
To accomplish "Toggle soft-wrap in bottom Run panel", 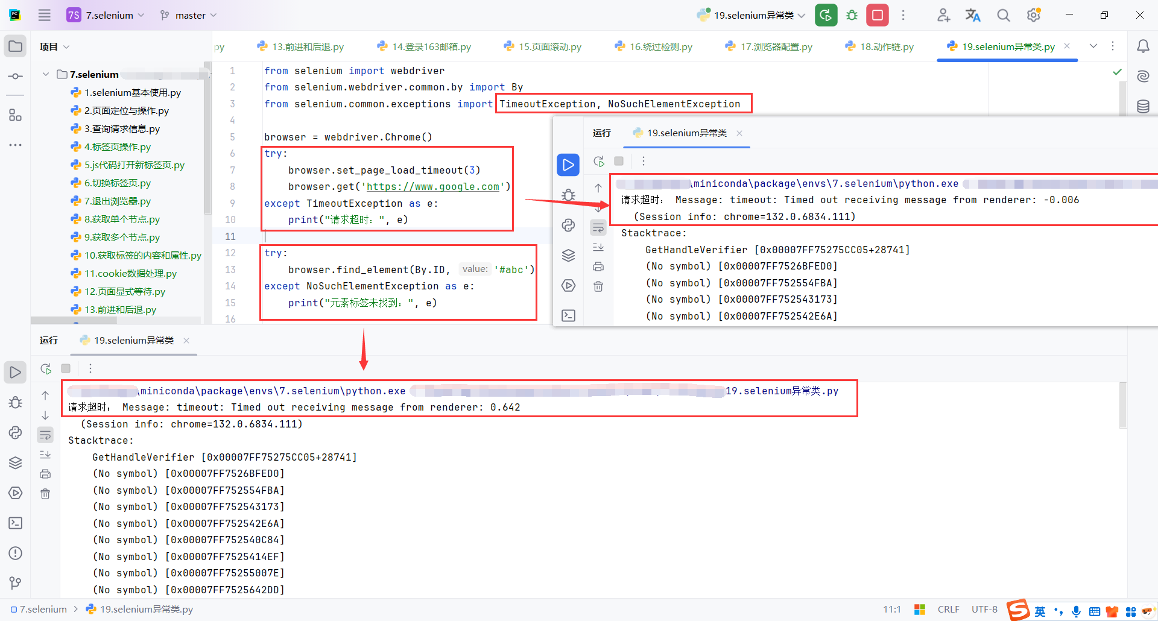I will point(45,435).
